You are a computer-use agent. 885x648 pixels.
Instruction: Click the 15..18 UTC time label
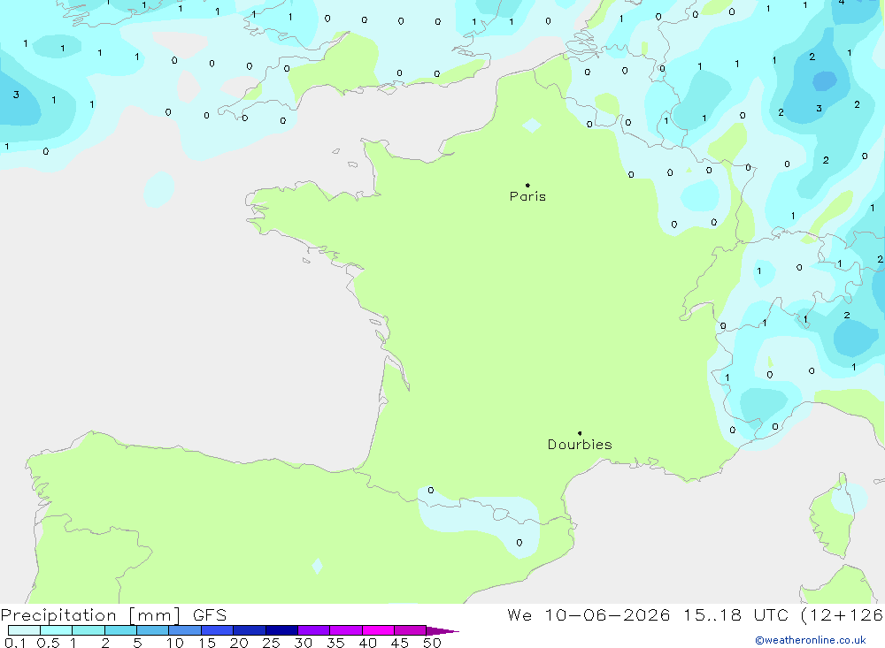click(x=735, y=615)
